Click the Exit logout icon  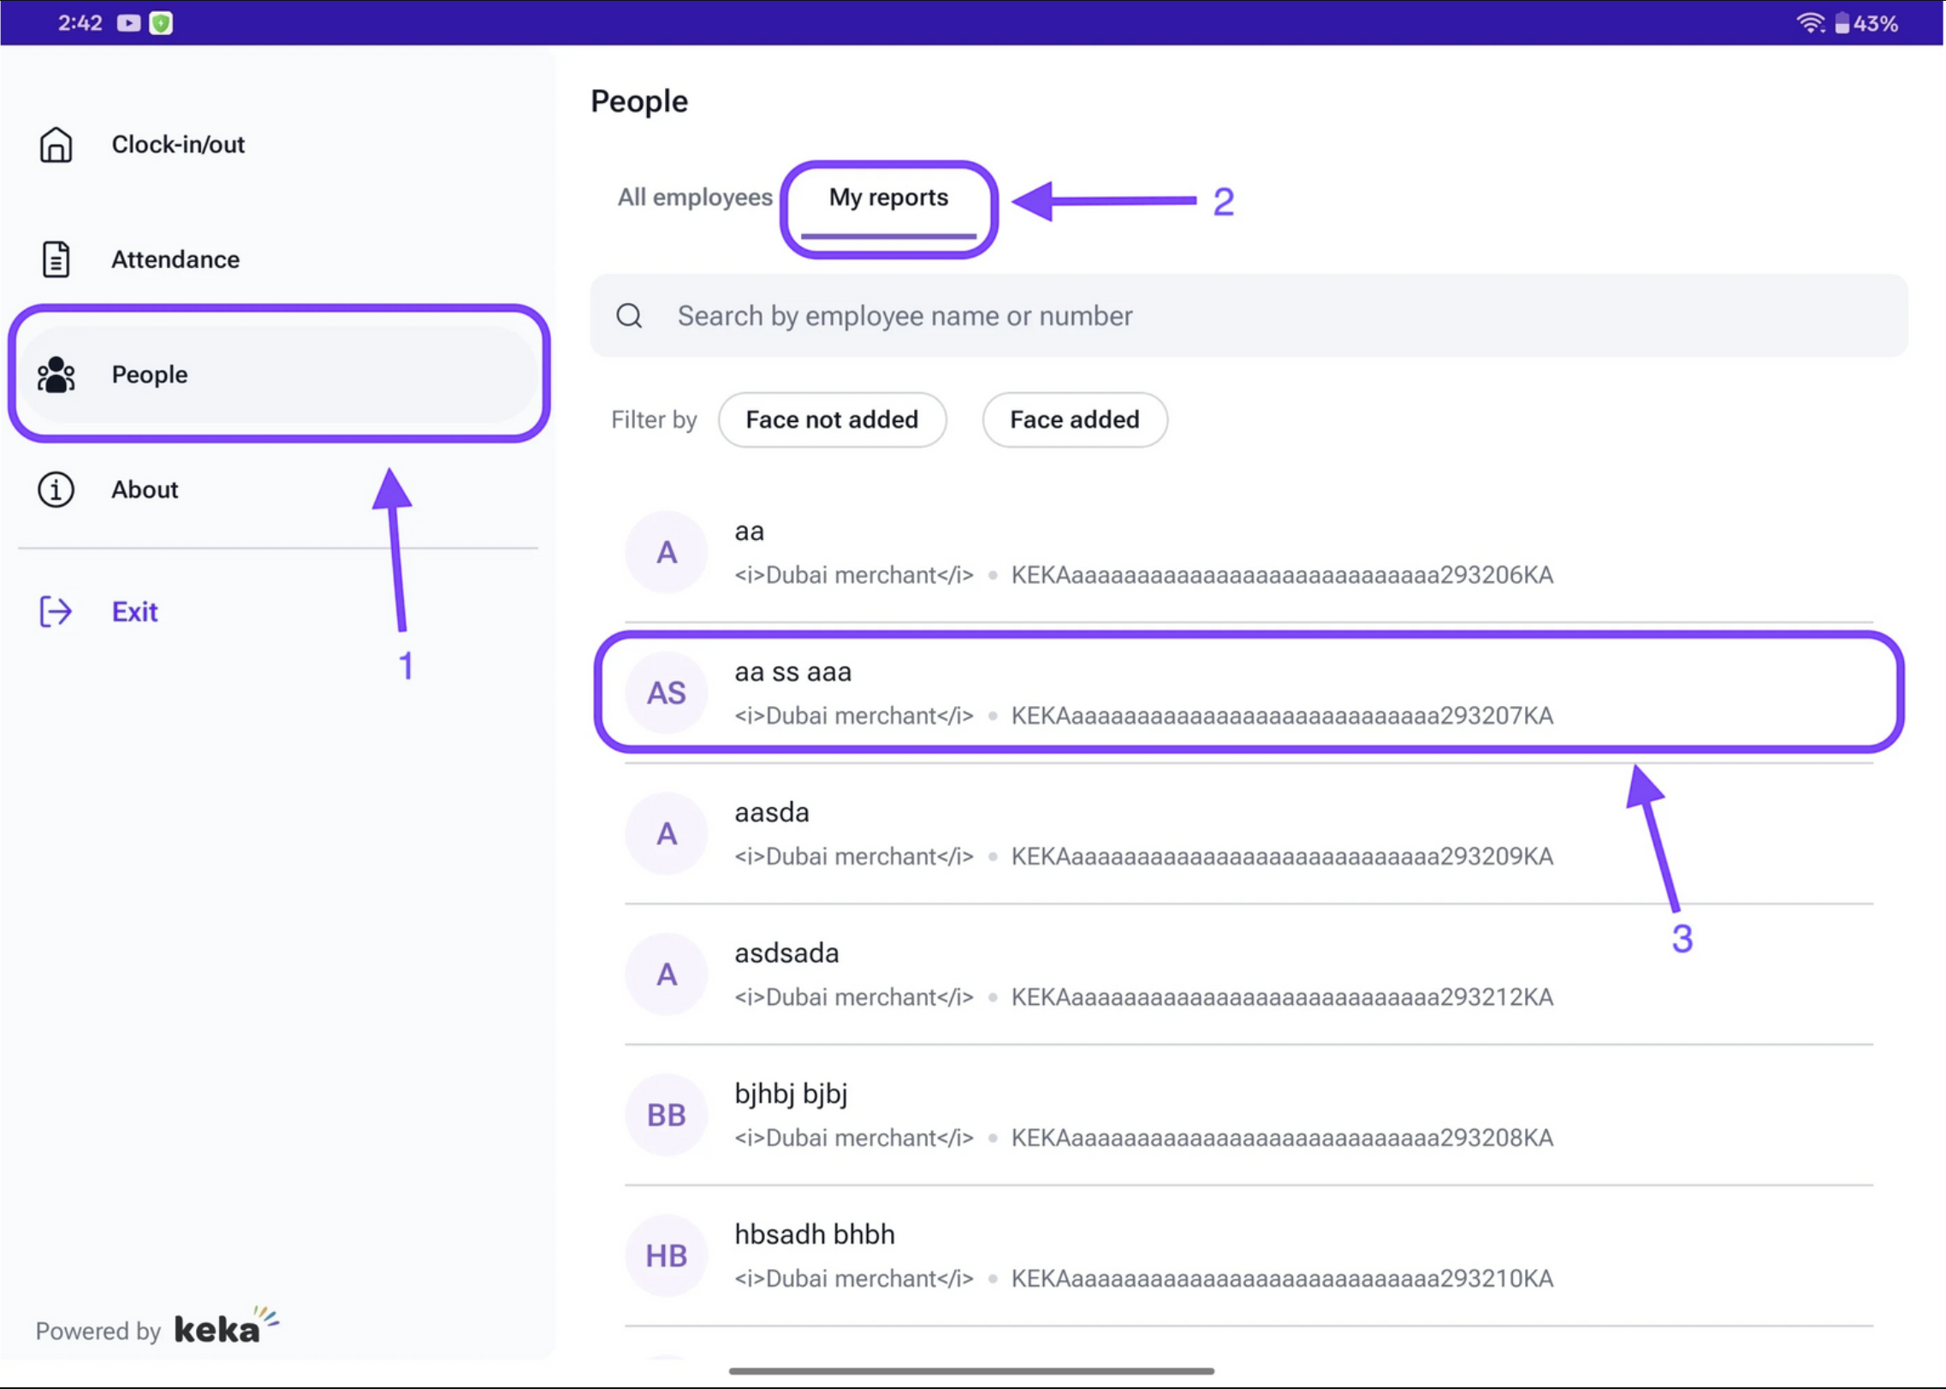coord(56,611)
